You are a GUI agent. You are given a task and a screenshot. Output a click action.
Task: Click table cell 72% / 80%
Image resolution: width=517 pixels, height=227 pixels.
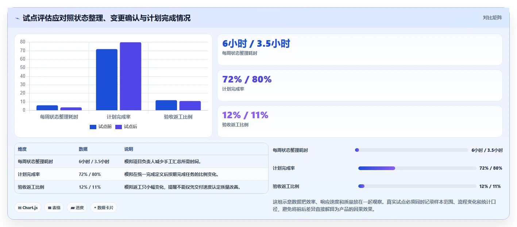pyautogui.click(x=90, y=174)
